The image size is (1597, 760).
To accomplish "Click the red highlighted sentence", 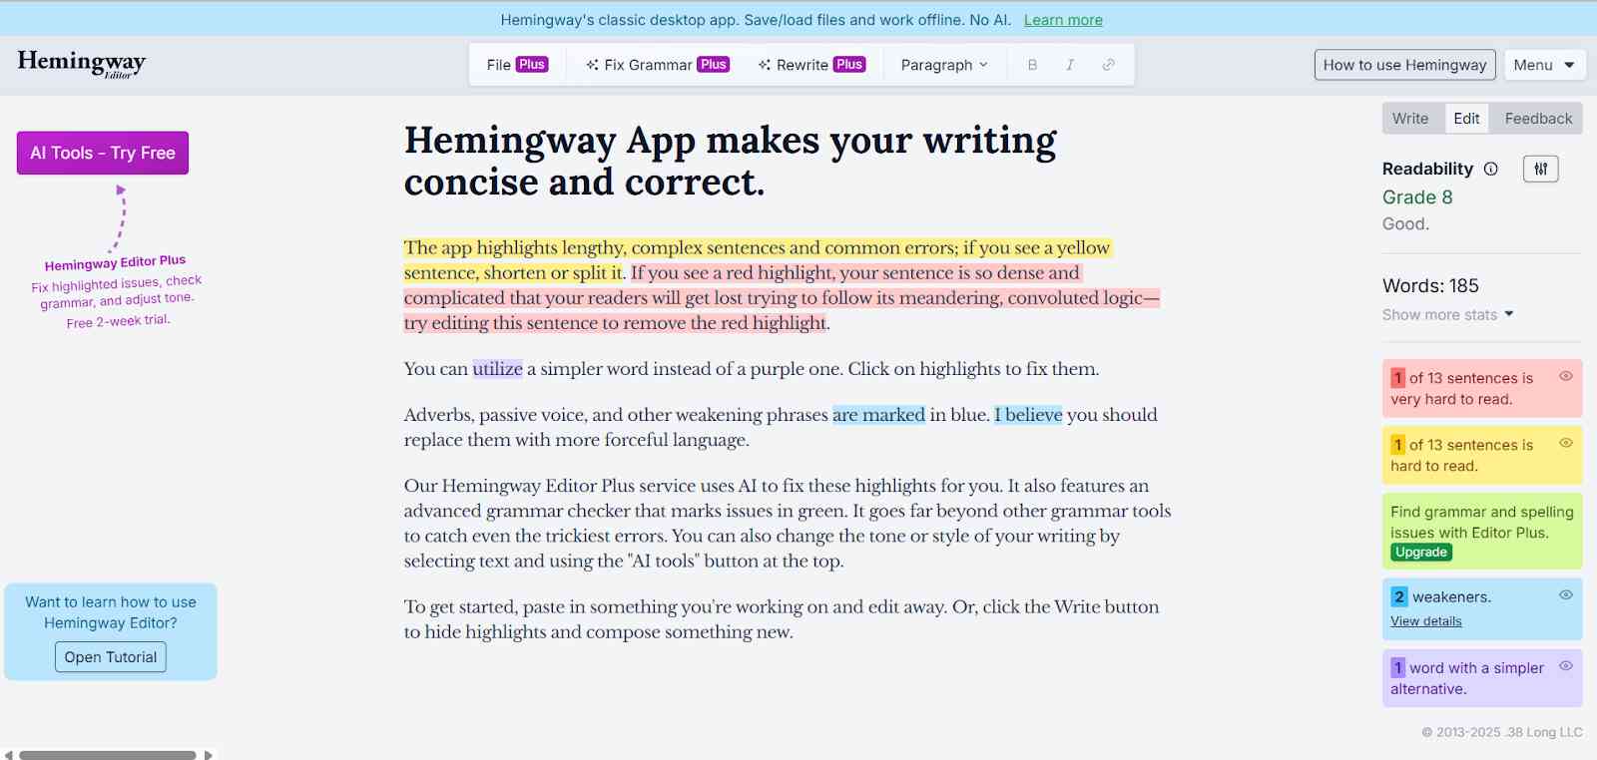I will [x=782, y=298].
